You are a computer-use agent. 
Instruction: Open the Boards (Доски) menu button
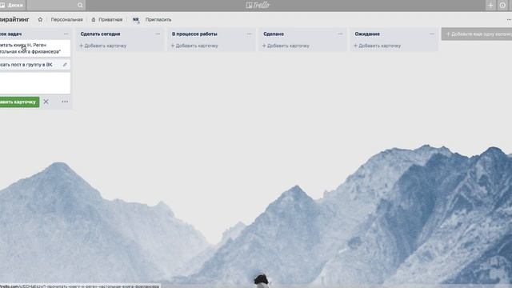point(13,6)
